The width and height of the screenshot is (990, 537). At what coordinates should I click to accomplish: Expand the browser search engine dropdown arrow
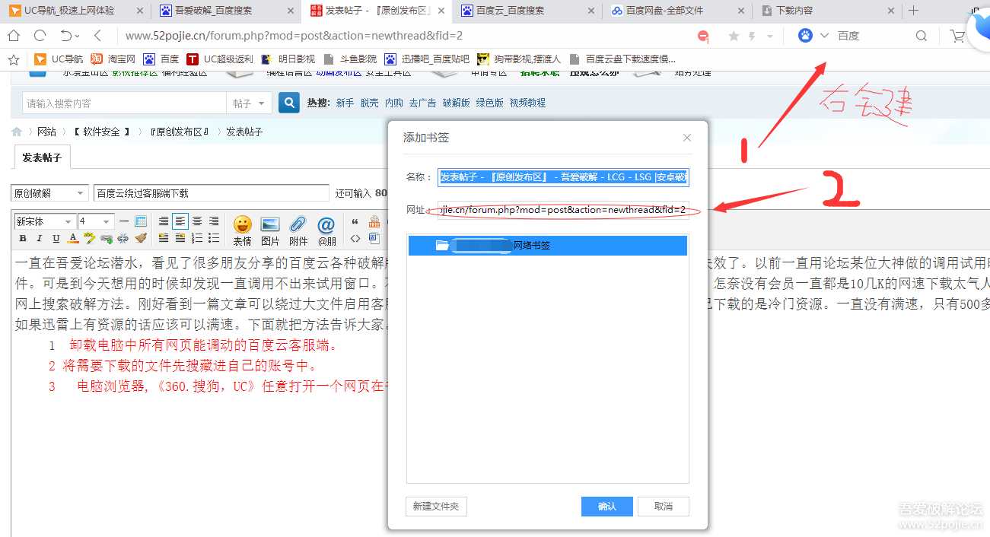pyautogui.click(x=824, y=36)
